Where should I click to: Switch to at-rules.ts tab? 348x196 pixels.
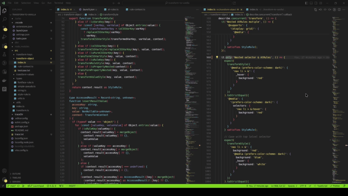coord(113,9)
